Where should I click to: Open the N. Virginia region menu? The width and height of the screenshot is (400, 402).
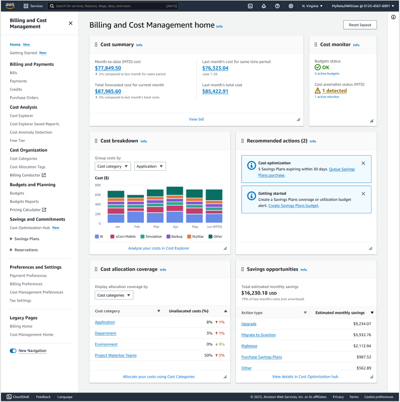[312, 6]
